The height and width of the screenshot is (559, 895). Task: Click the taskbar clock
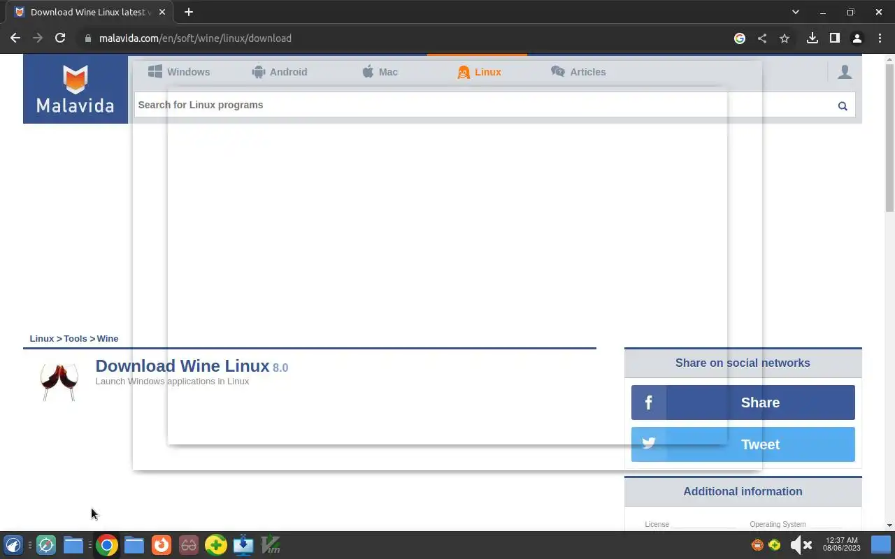tap(842, 544)
